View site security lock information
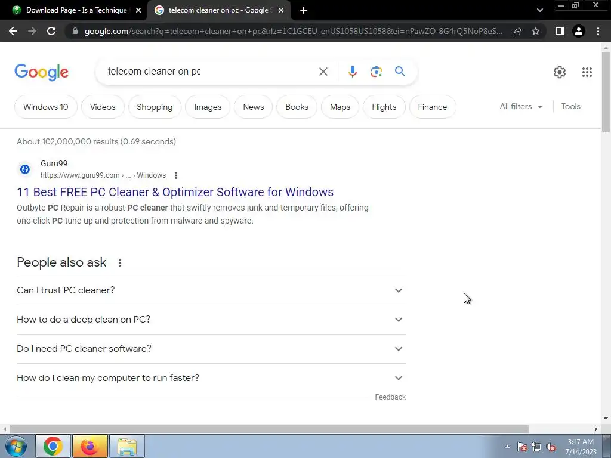The height and width of the screenshot is (458, 611). pyautogui.click(x=75, y=31)
